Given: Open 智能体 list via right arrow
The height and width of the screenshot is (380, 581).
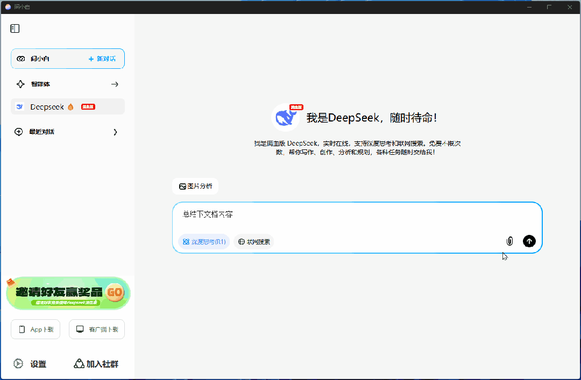Looking at the screenshot, I should click(115, 84).
